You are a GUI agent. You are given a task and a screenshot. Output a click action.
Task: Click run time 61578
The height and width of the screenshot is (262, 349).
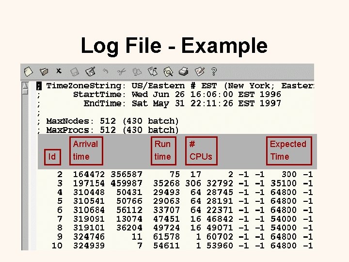point(166,237)
